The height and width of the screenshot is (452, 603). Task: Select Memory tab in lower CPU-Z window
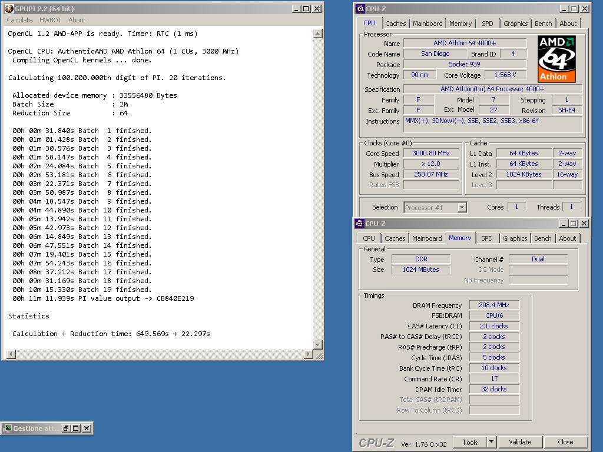(x=460, y=238)
